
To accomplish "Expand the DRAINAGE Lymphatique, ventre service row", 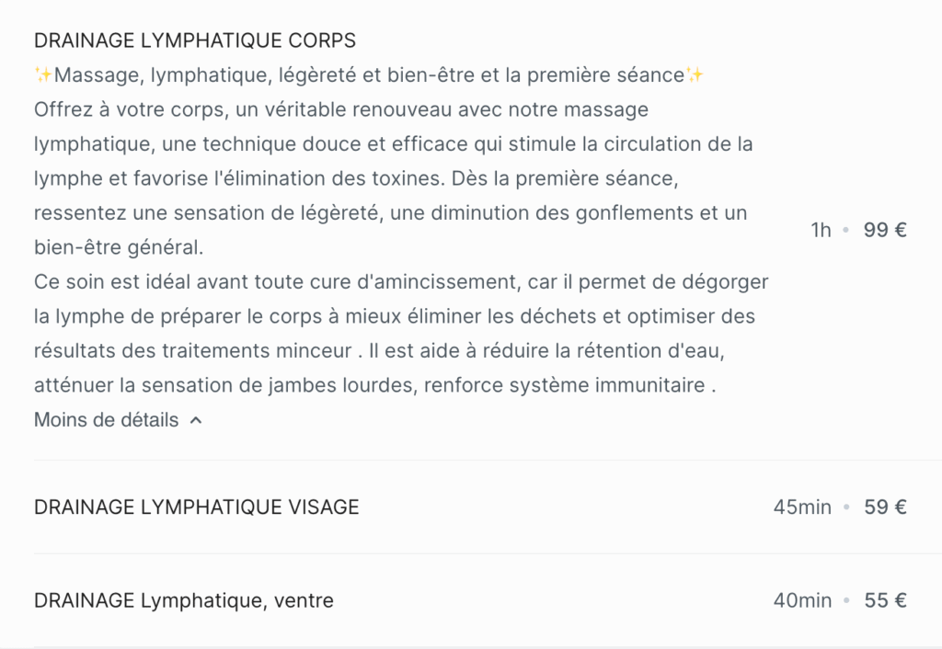I will coord(470,600).
